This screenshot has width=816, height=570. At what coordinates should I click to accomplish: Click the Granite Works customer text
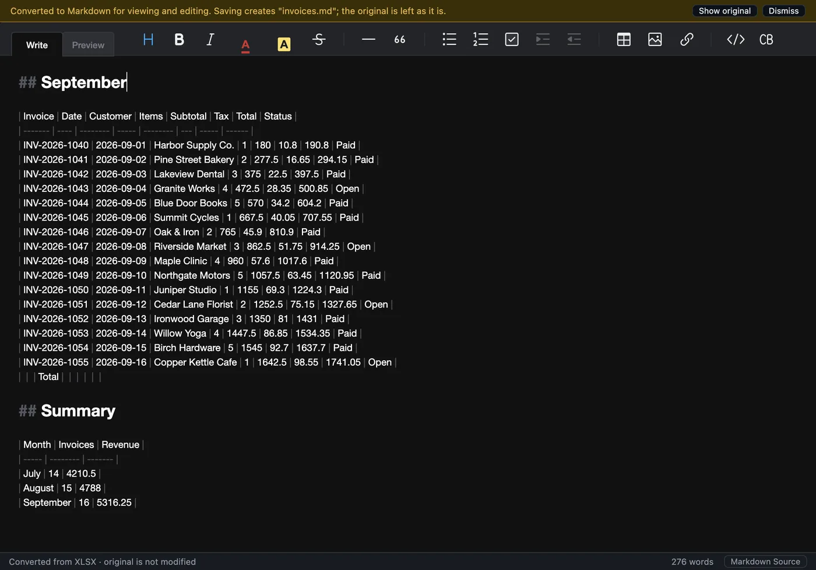(184, 189)
